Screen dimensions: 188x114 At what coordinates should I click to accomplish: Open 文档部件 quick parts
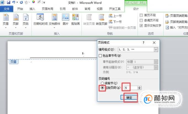(x=54, y=19)
